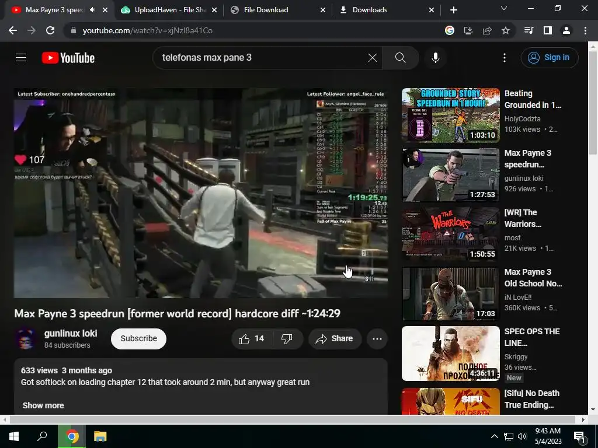Go forward with browser forward arrow

32,30
